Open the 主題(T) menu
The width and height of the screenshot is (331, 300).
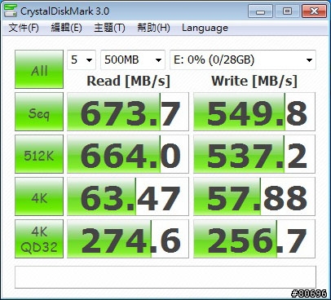click(x=109, y=28)
